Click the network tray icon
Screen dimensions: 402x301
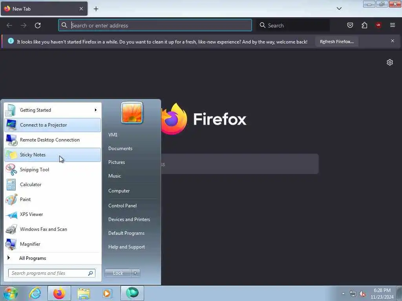point(353,294)
